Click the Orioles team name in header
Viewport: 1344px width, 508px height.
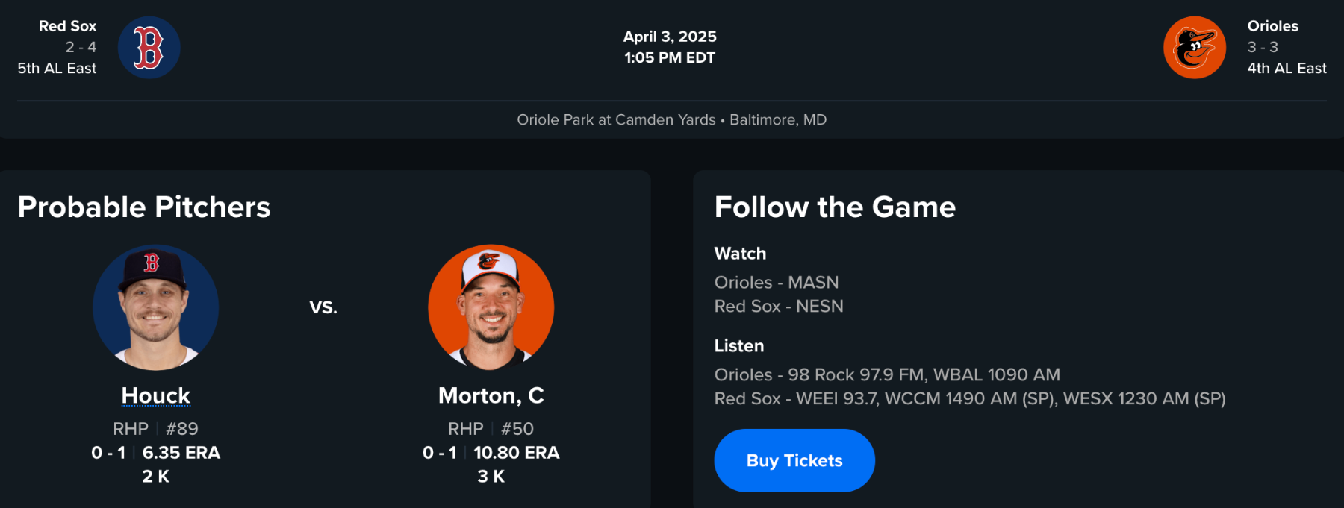pos(1272,26)
